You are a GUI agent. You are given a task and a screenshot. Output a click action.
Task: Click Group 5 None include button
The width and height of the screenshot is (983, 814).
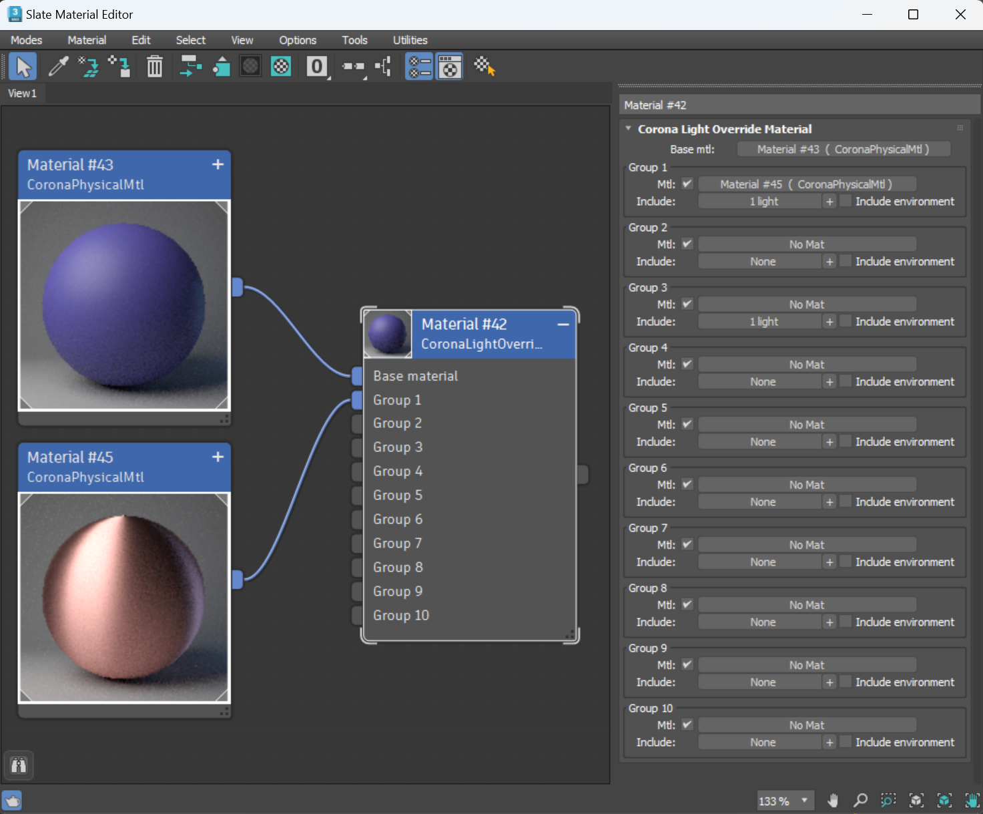[760, 442]
